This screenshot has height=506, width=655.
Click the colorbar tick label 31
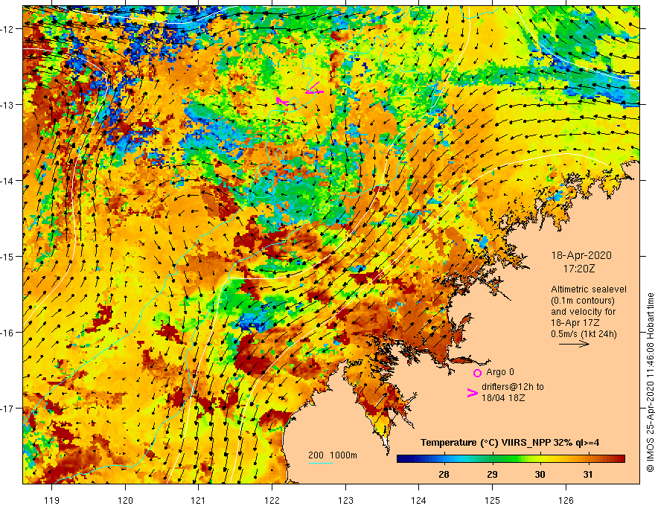coord(588,474)
